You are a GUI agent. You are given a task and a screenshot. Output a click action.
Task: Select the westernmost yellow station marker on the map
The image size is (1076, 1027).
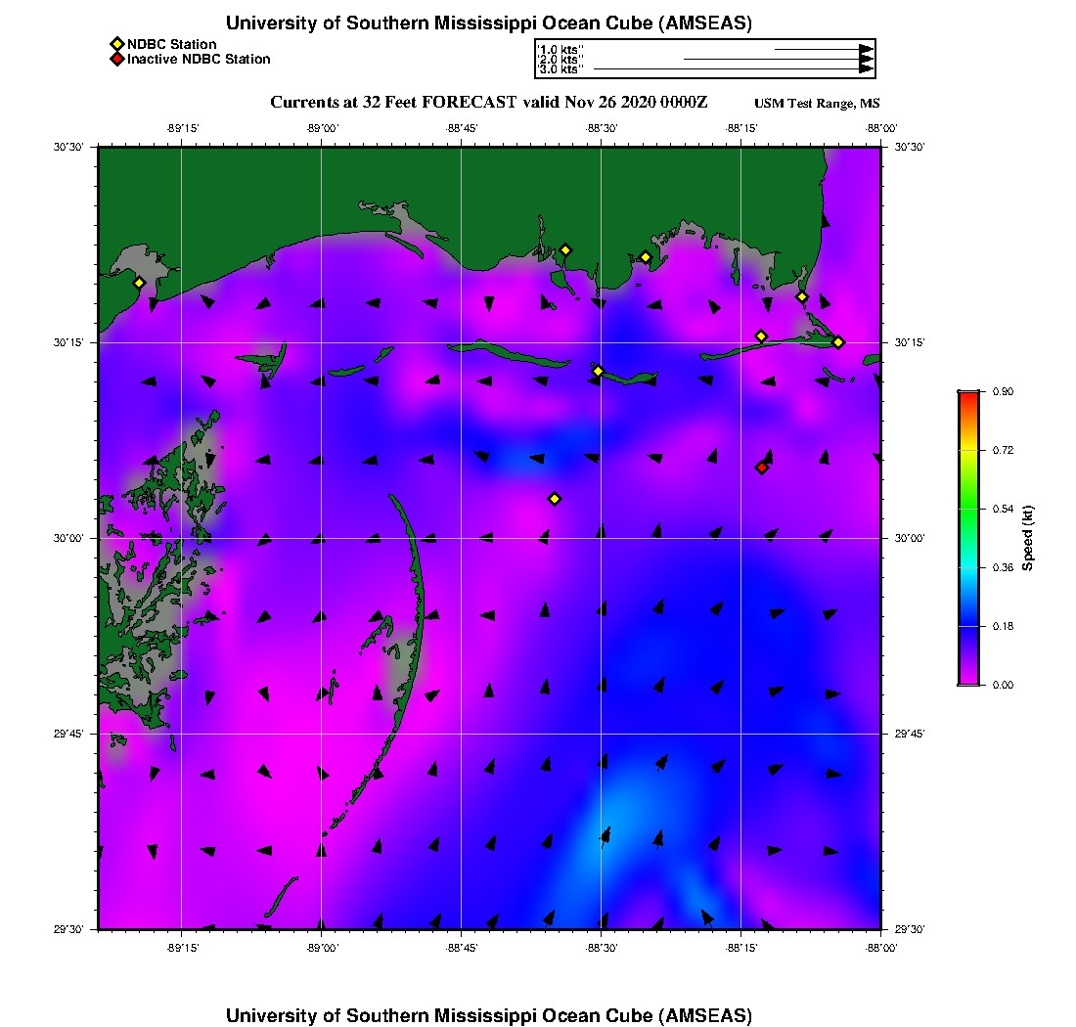pyautogui.click(x=139, y=283)
